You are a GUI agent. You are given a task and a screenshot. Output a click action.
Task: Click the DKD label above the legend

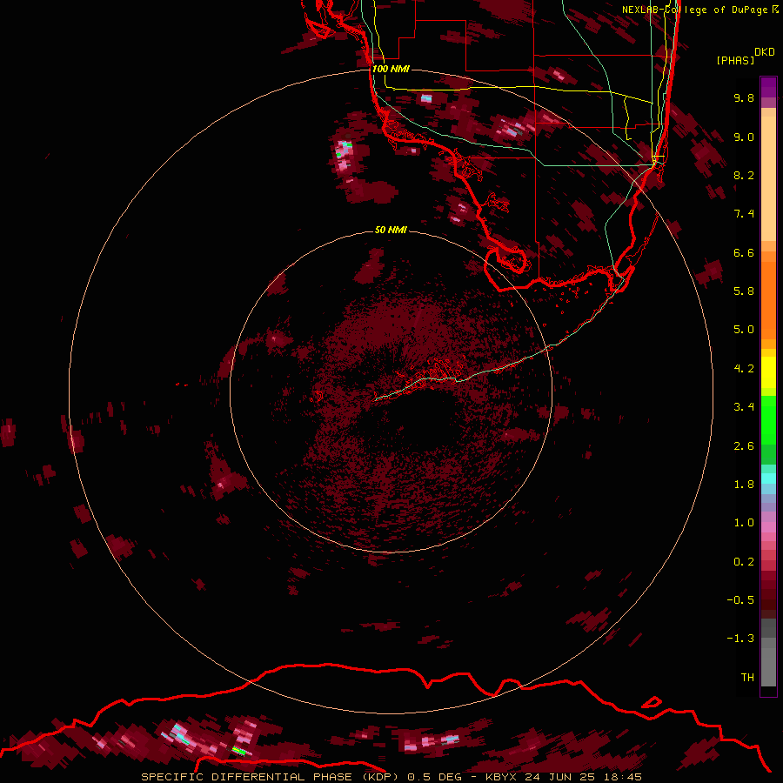pyautogui.click(x=765, y=52)
